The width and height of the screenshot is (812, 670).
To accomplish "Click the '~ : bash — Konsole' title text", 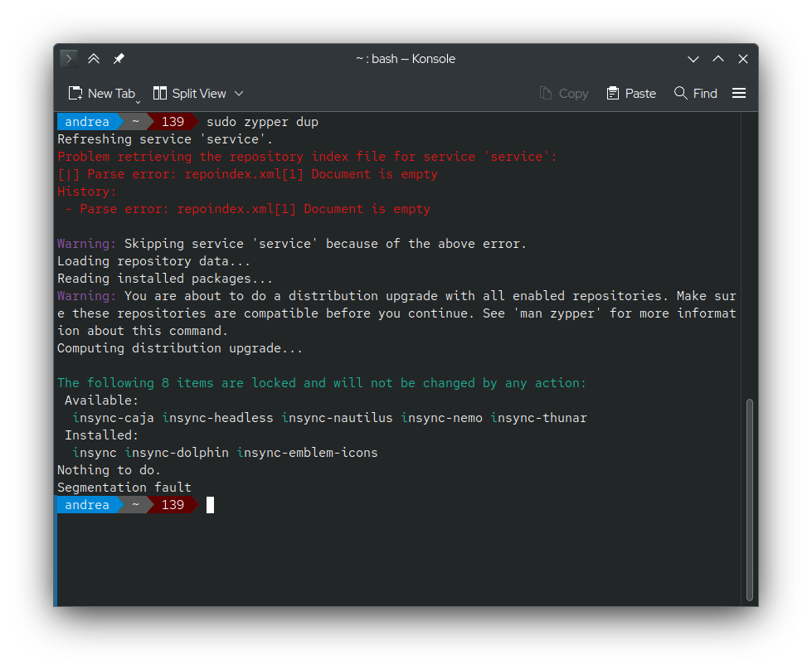I will [x=406, y=59].
